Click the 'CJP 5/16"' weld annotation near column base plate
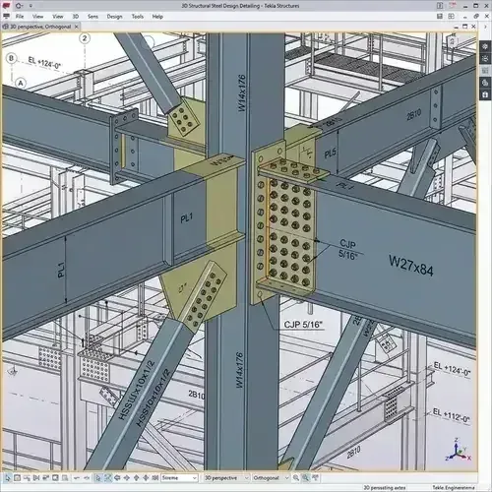492x492 pixels. point(303,325)
